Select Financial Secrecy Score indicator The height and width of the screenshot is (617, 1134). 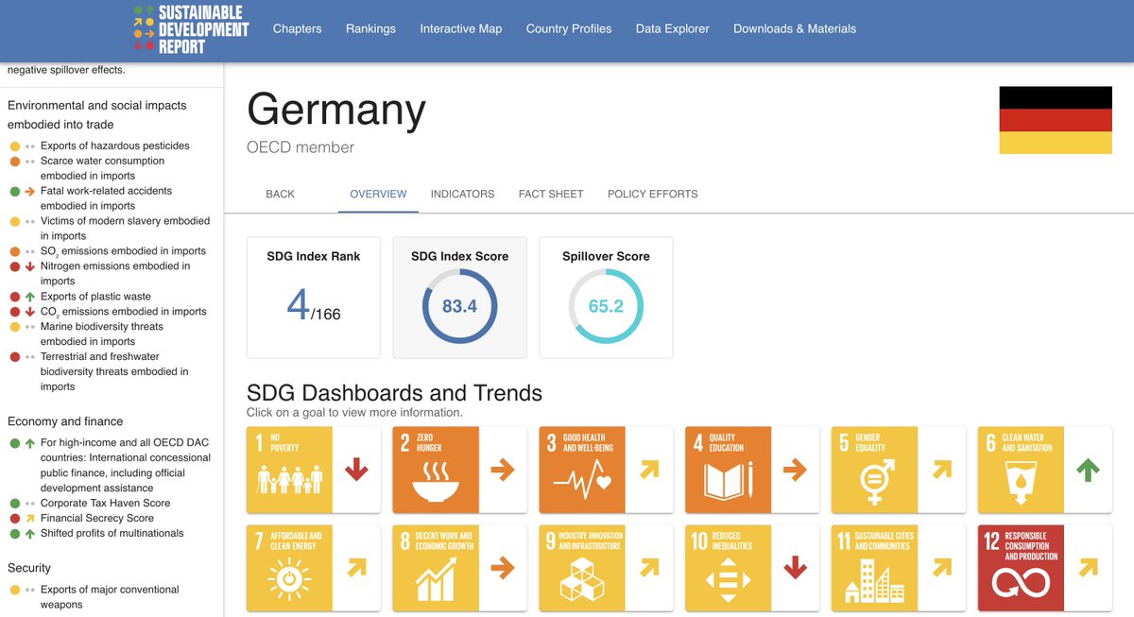click(x=96, y=518)
